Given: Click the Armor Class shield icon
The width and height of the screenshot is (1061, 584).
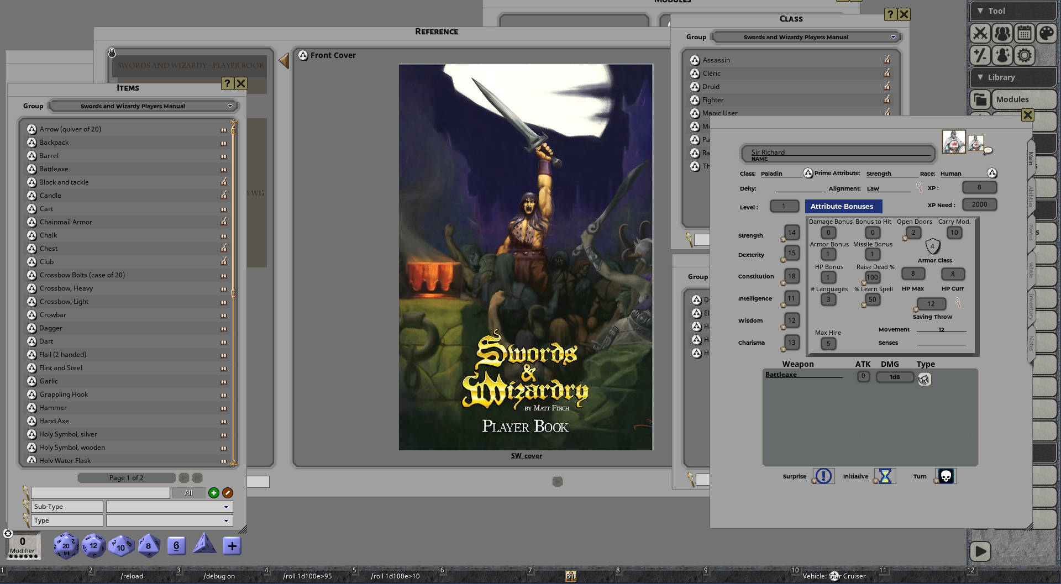Looking at the screenshot, I should tap(933, 246).
